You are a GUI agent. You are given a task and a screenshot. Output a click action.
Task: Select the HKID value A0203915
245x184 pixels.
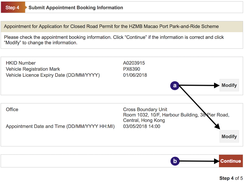coord(134,63)
